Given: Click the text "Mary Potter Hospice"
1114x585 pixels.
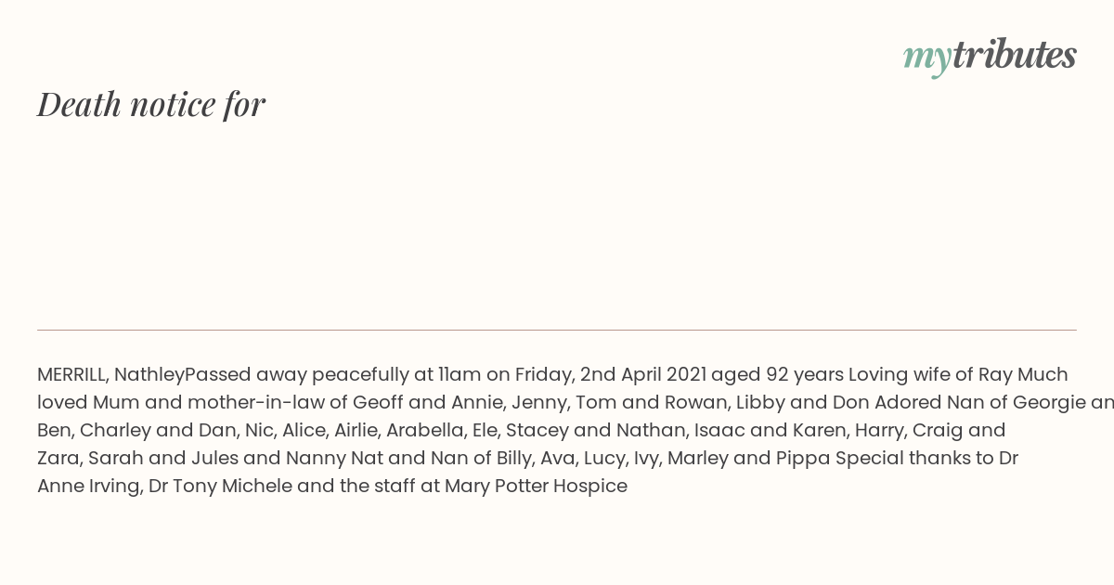Looking at the screenshot, I should pyautogui.click(x=537, y=486).
